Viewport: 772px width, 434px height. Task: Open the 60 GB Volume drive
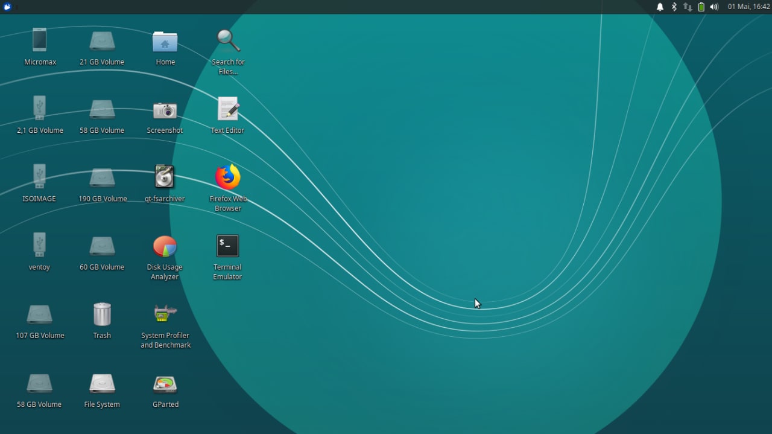click(102, 246)
